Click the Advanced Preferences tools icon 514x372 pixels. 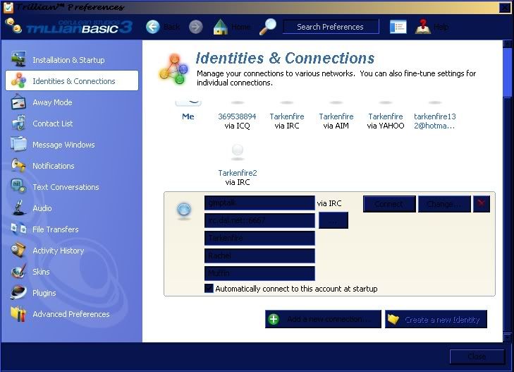18,314
